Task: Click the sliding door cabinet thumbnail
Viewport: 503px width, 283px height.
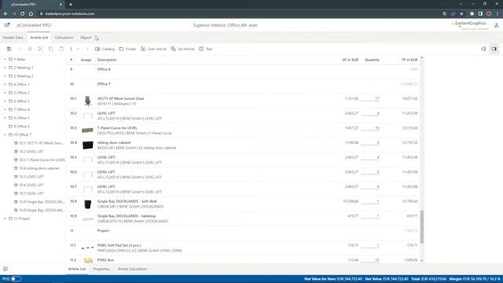Action: 87,145
